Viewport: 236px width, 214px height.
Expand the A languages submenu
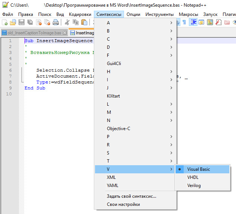pyautogui.click(x=135, y=23)
